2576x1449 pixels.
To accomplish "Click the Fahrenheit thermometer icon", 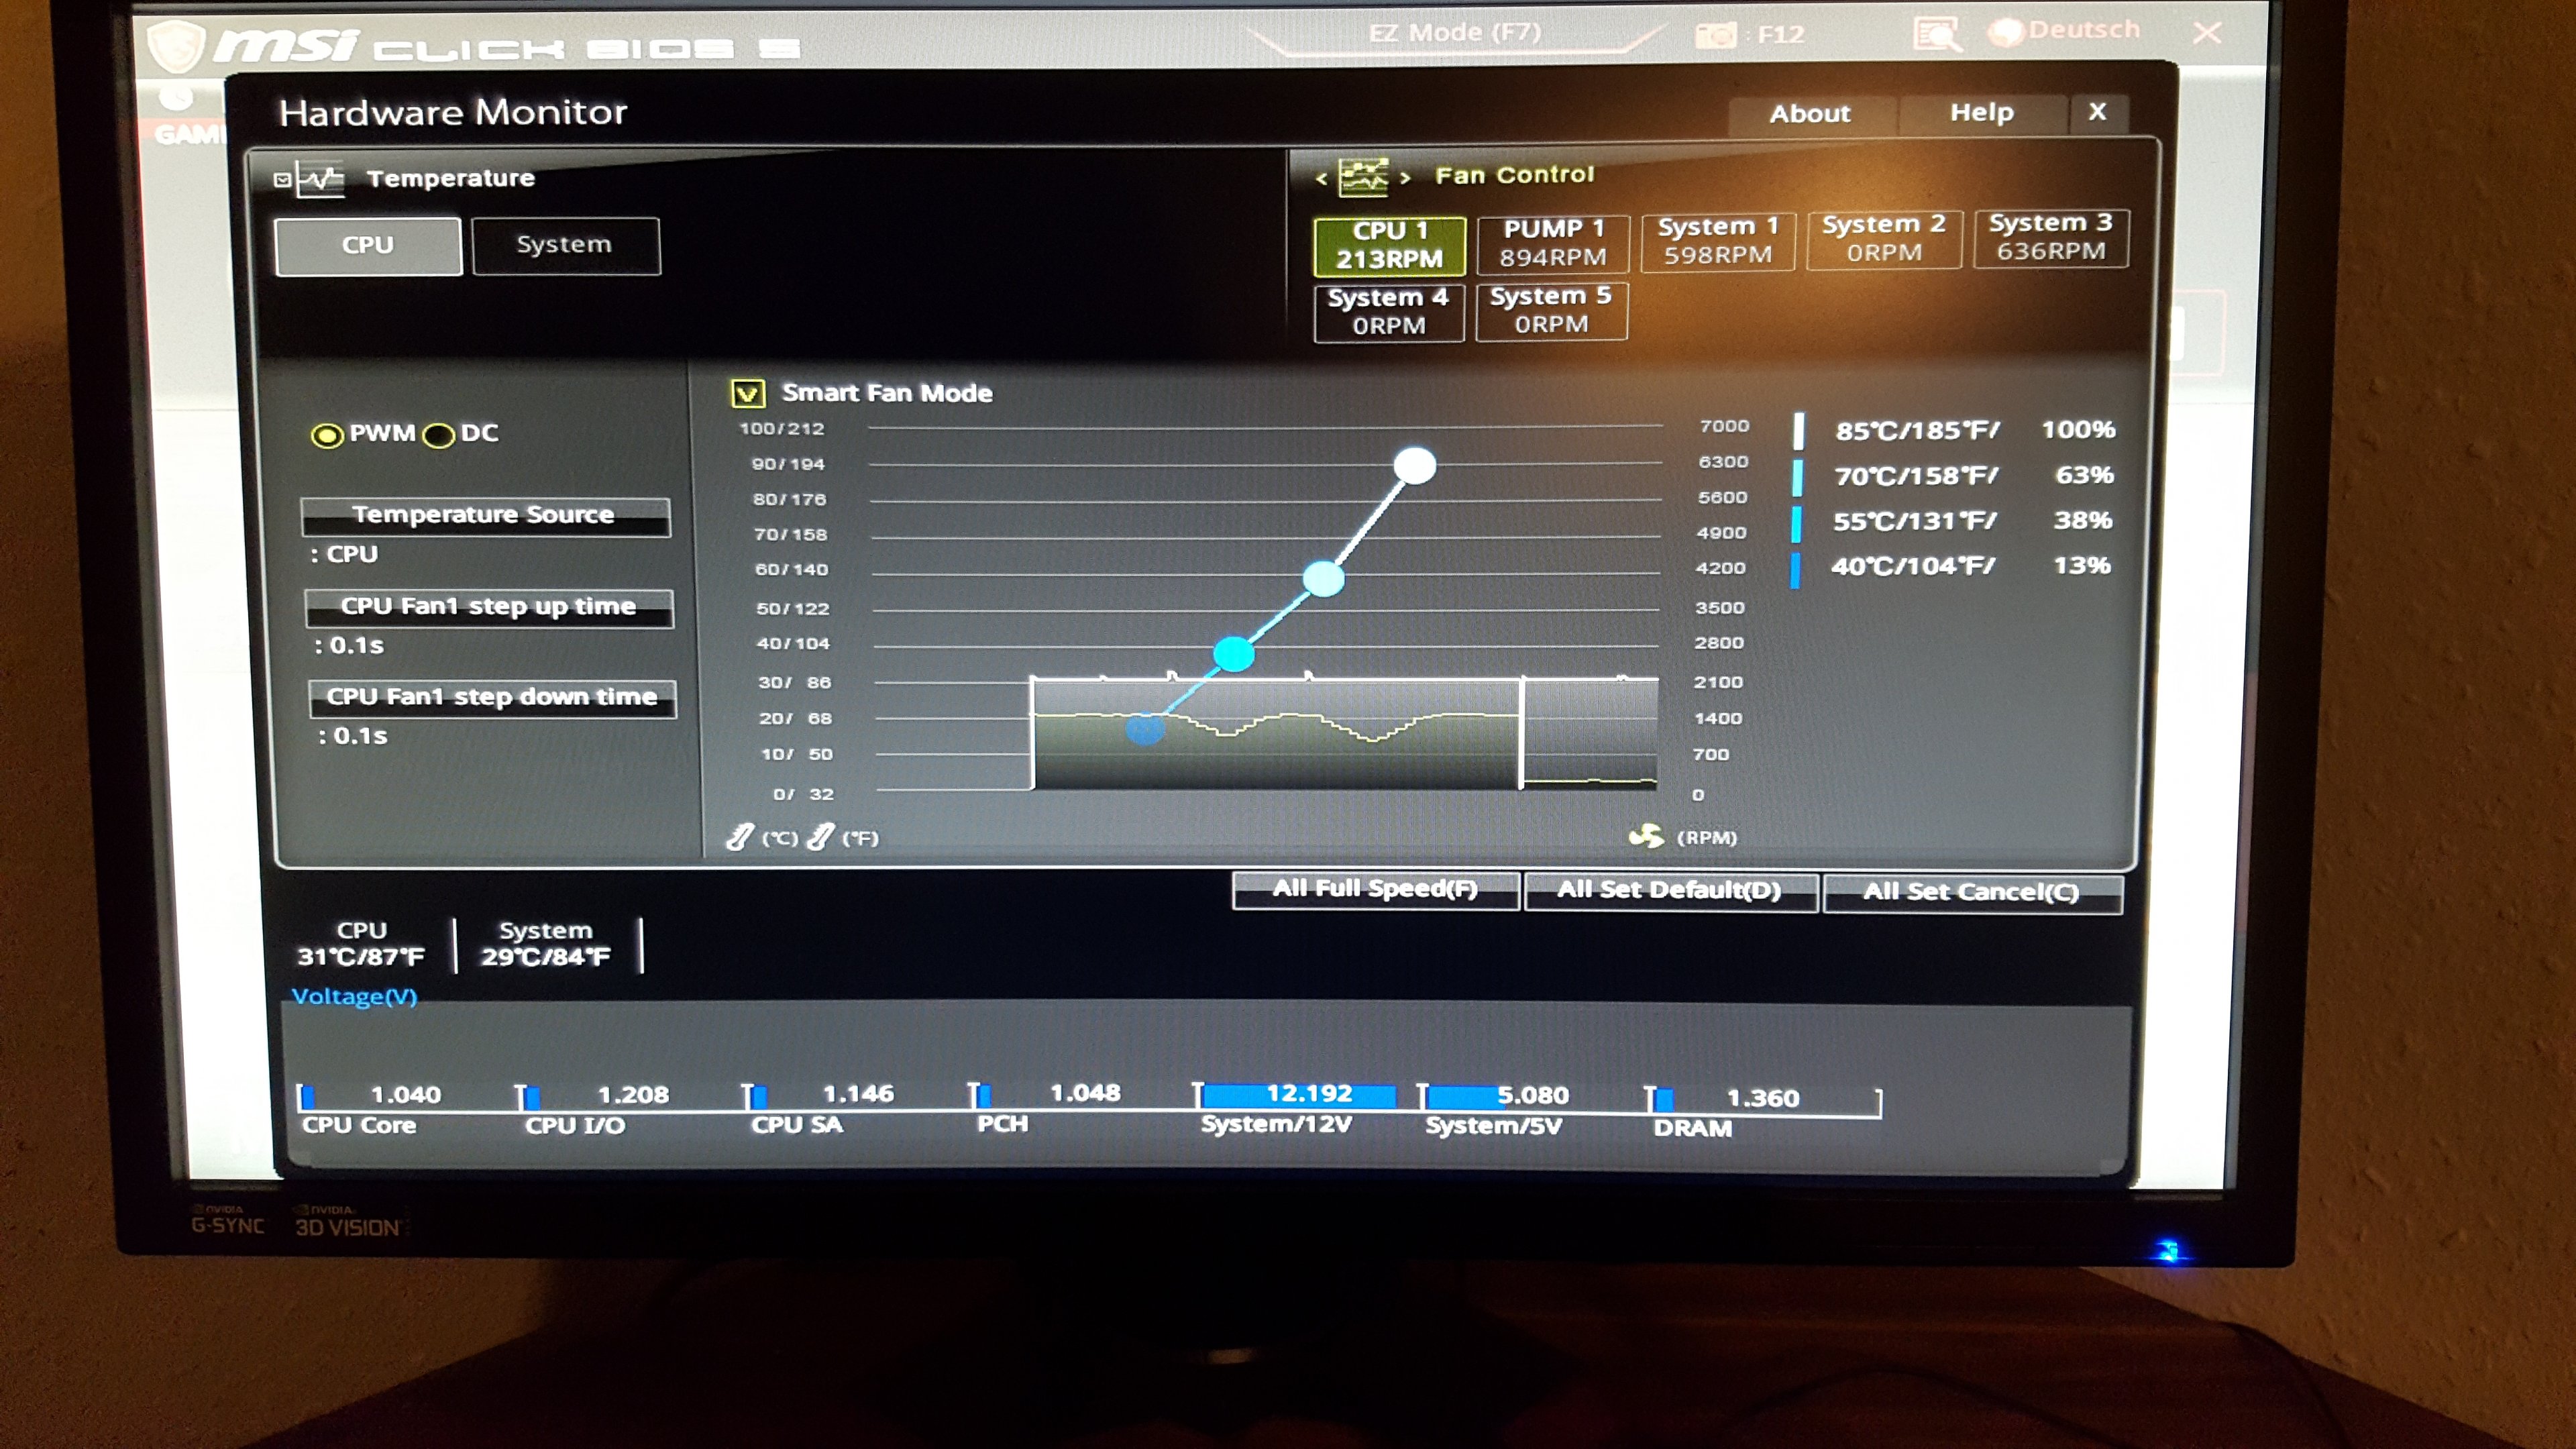I will [x=820, y=837].
